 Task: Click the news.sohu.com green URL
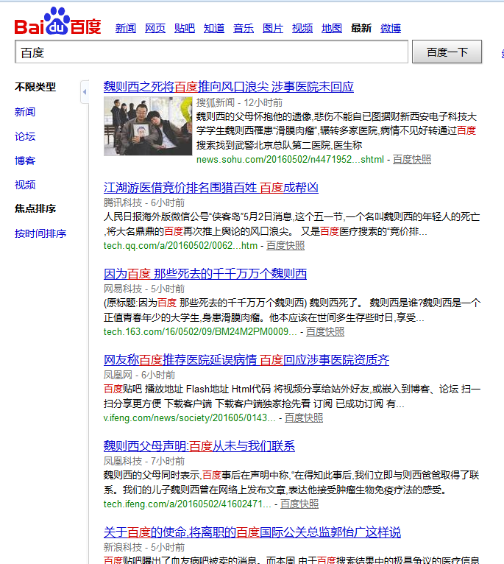(290, 159)
